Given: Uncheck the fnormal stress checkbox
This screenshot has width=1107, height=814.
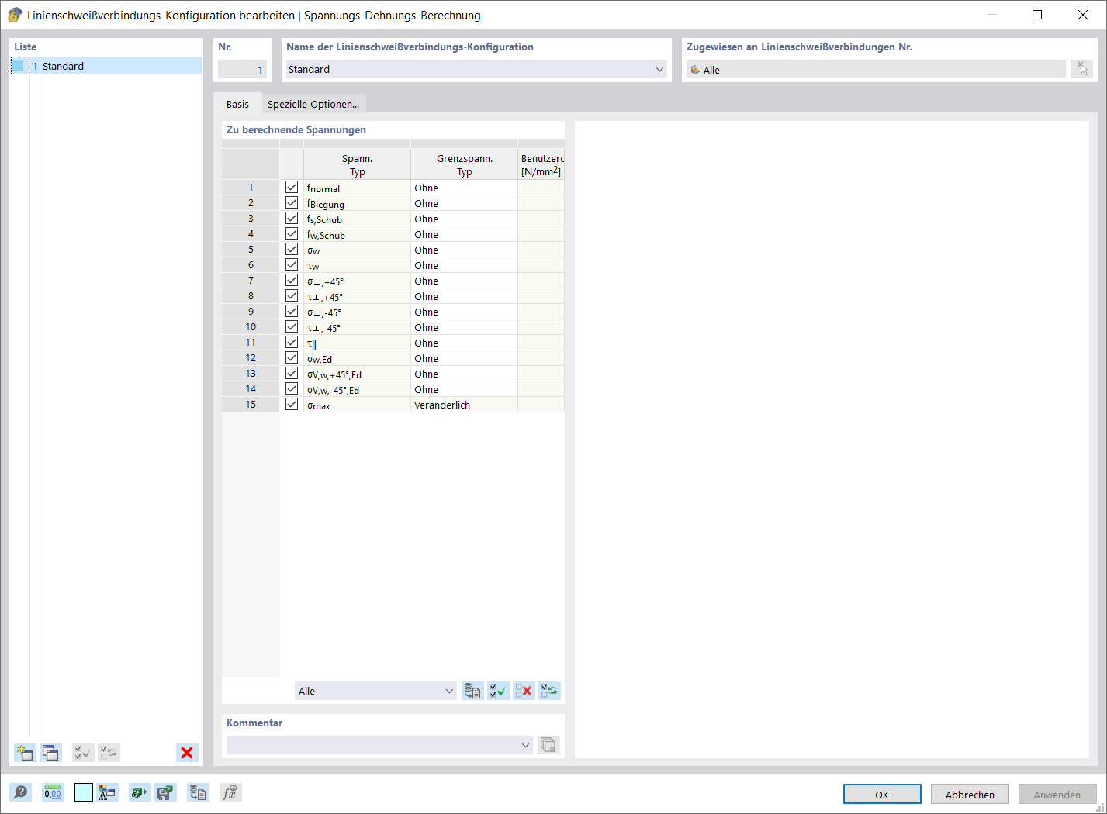Looking at the screenshot, I should tap(292, 188).
